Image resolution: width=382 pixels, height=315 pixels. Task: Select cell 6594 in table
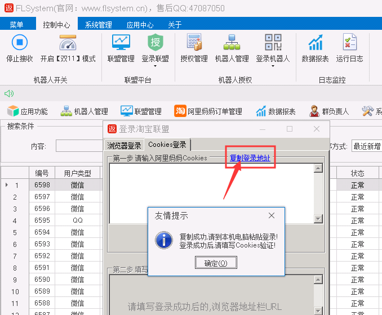[42, 232]
